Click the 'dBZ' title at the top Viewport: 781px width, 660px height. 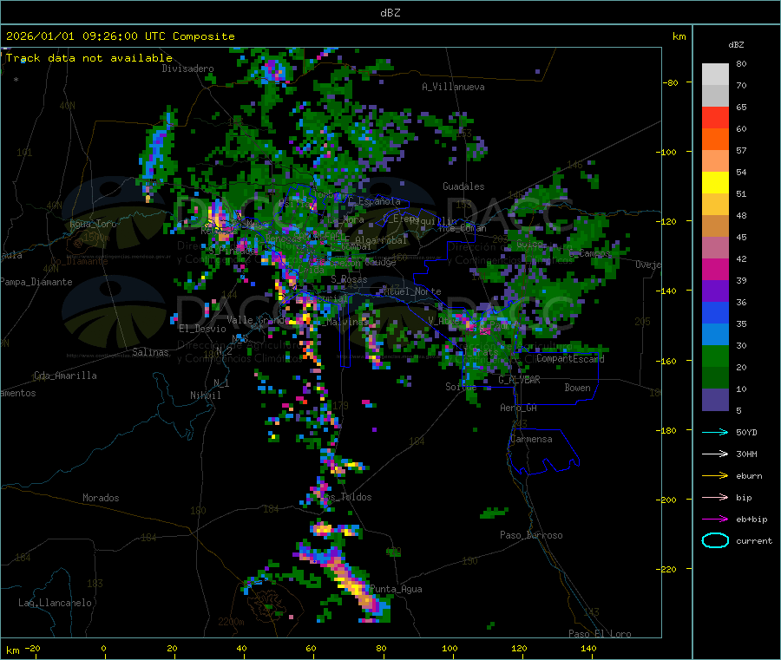coord(390,12)
